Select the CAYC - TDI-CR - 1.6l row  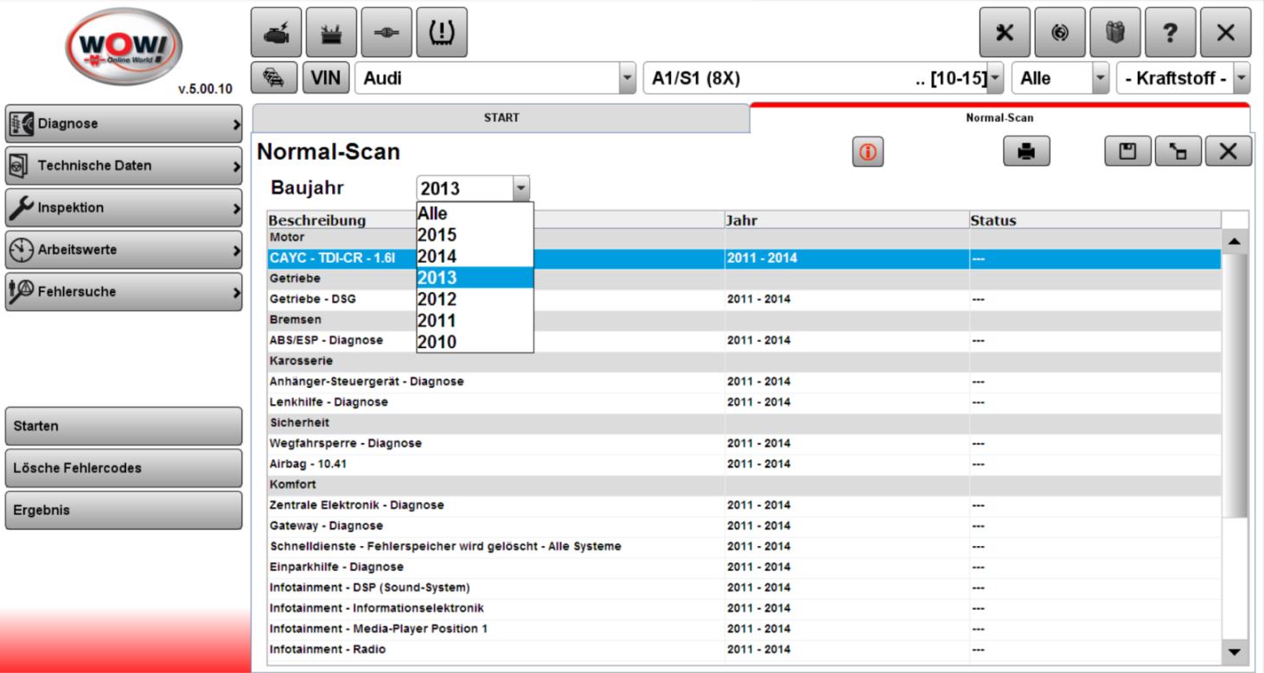point(744,257)
